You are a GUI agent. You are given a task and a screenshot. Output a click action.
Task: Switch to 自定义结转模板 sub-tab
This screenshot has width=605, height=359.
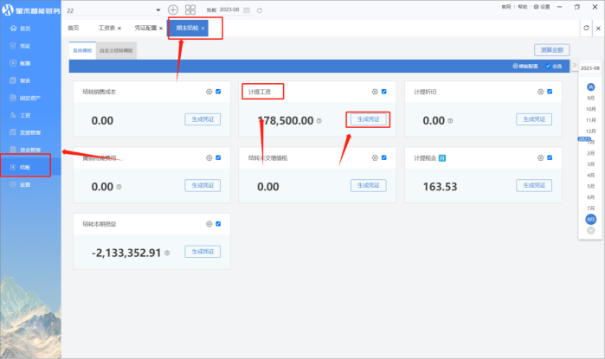116,51
